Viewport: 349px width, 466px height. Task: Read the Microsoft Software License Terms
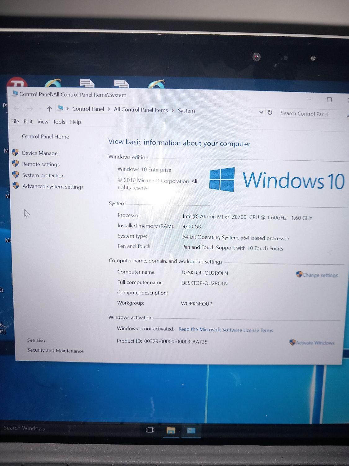pyautogui.click(x=226, y=330)
